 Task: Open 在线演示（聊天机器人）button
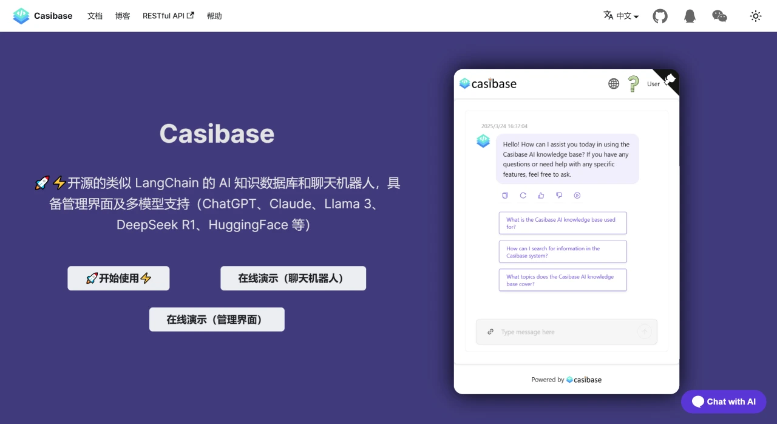293,278
